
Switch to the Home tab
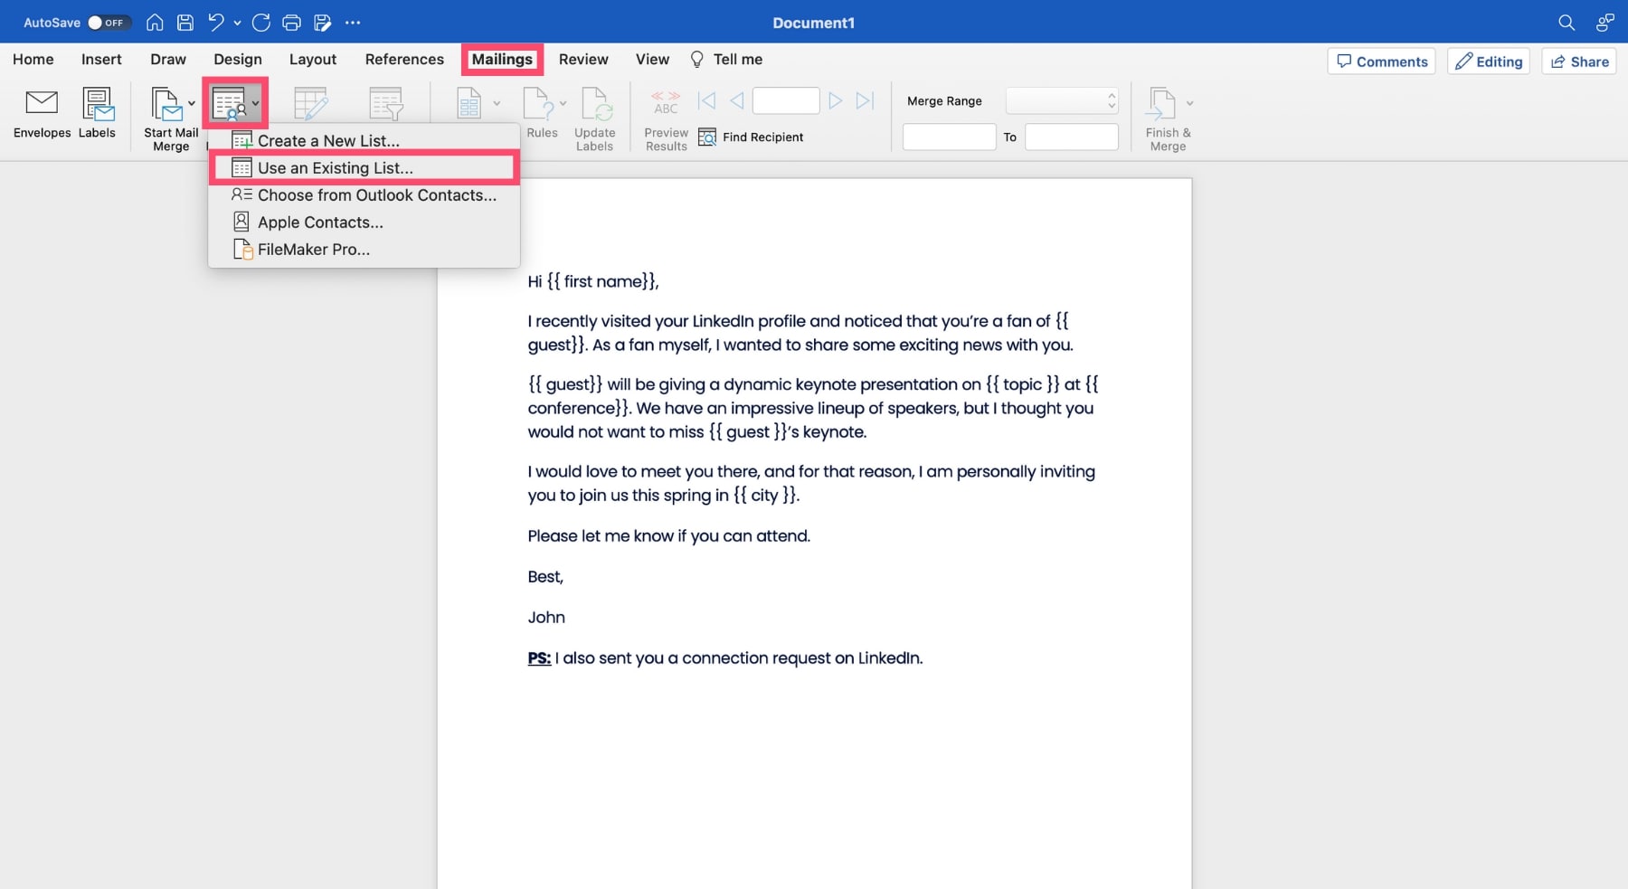[33, 59]
